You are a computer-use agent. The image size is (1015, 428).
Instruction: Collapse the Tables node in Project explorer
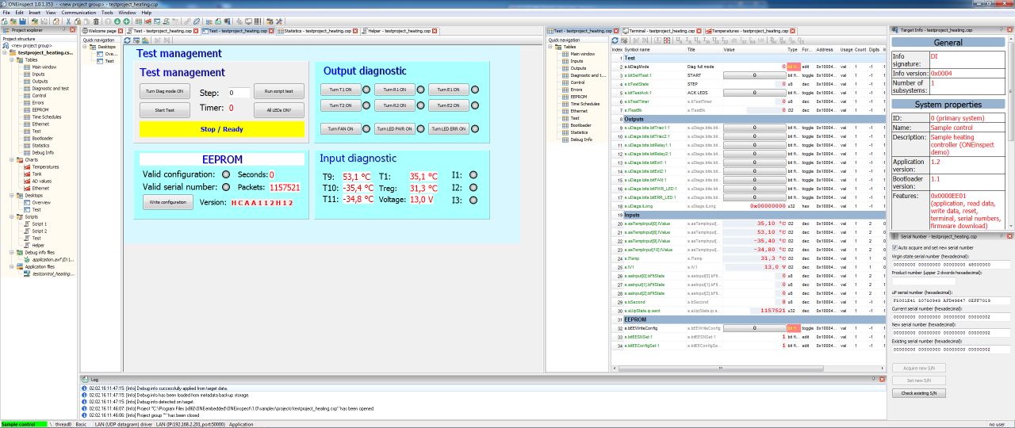point(13,59)
